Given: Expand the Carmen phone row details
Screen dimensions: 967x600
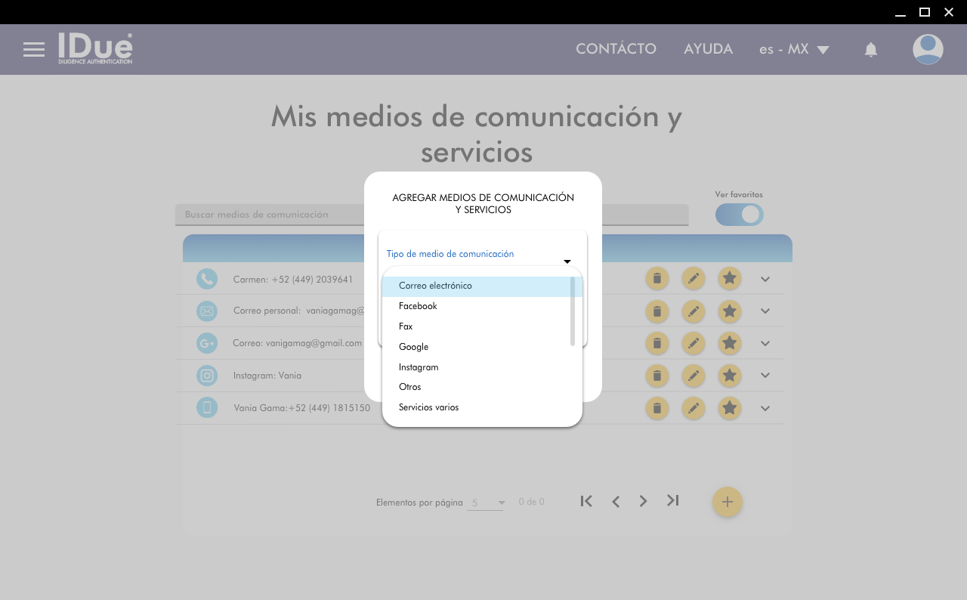Looking at the screenshot, I should [765, 280].
